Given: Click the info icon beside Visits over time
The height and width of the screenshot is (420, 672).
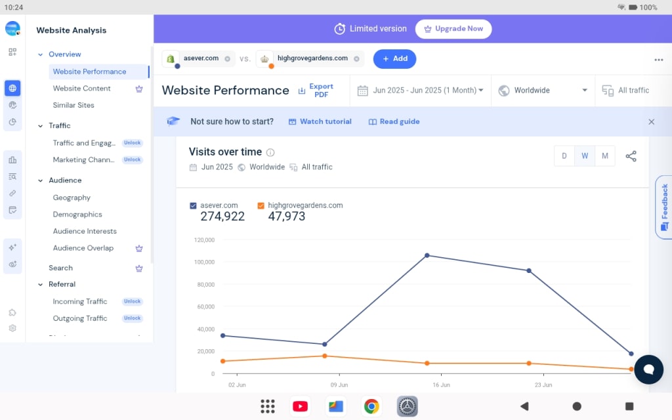Looking at the screenshot, I should (270, 152).
